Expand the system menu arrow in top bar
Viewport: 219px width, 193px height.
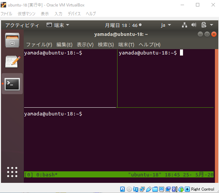pyautogui.click(x=211, y=25)
